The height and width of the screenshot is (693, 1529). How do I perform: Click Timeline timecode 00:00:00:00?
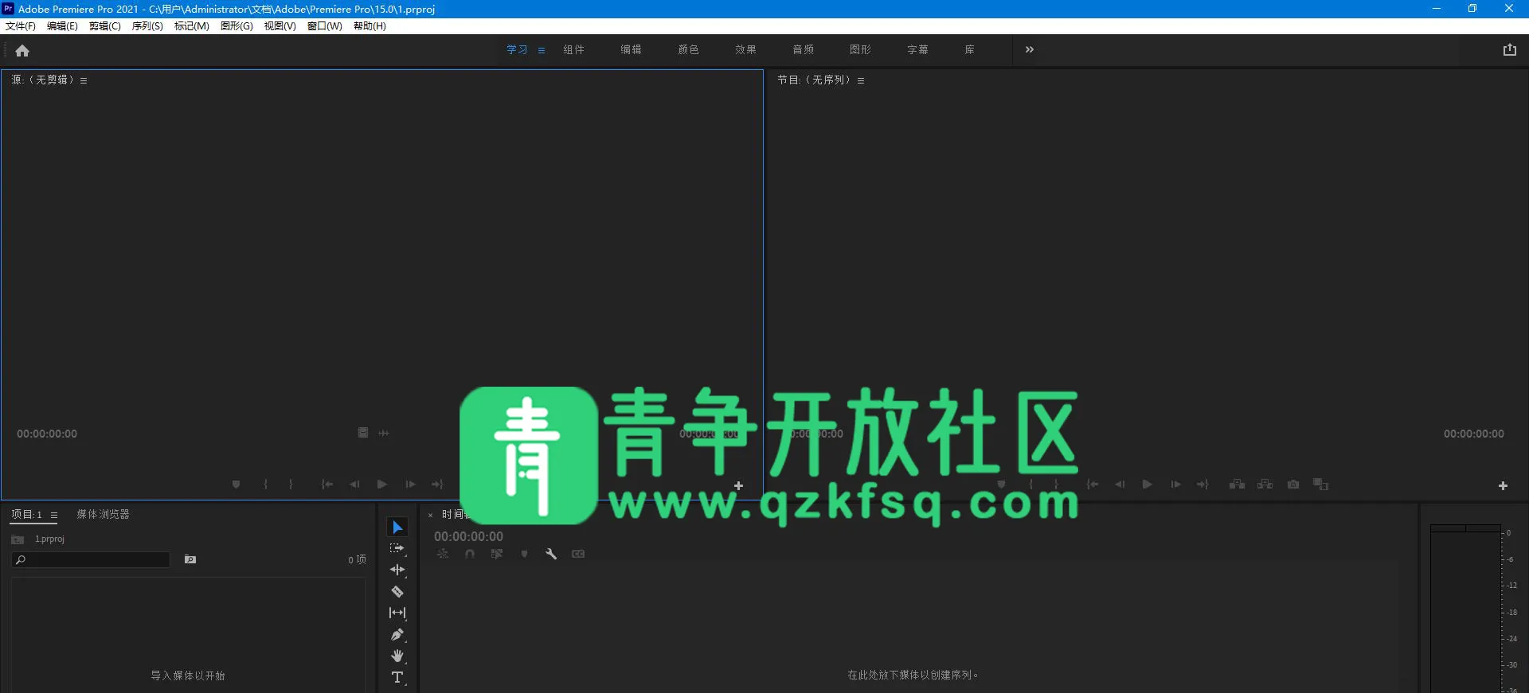coord(468,536)
